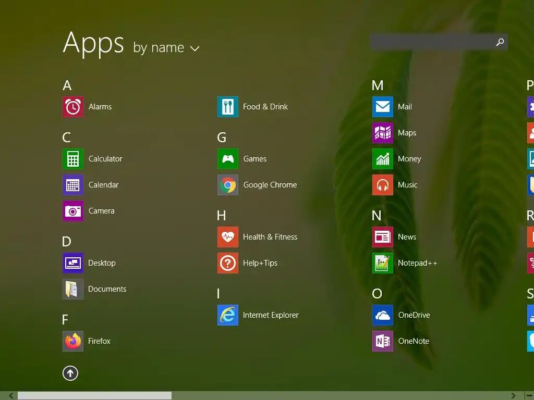Screen dimensions: 534x400
Task: Open the Mail envelope icon
Action: [383, 107]
